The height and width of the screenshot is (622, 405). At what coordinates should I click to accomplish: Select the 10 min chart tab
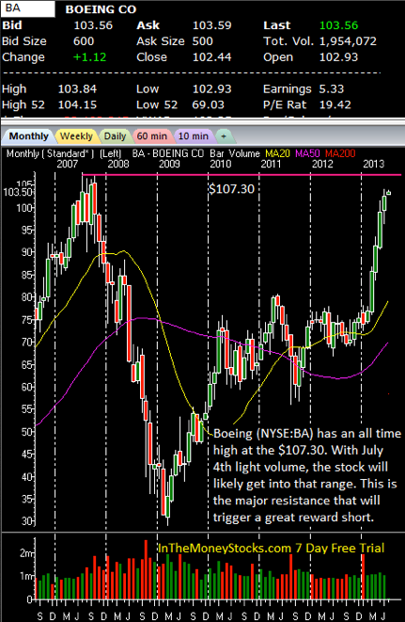[x=193, y=136]
